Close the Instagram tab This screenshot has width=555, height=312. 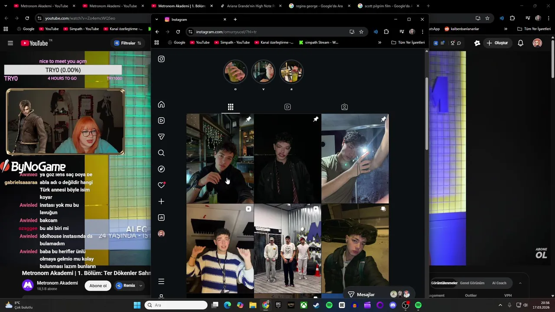tap(225, 19)
